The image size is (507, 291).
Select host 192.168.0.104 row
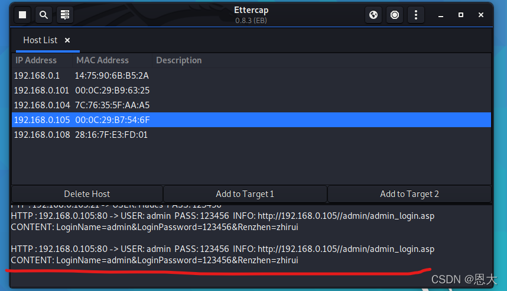41,105
